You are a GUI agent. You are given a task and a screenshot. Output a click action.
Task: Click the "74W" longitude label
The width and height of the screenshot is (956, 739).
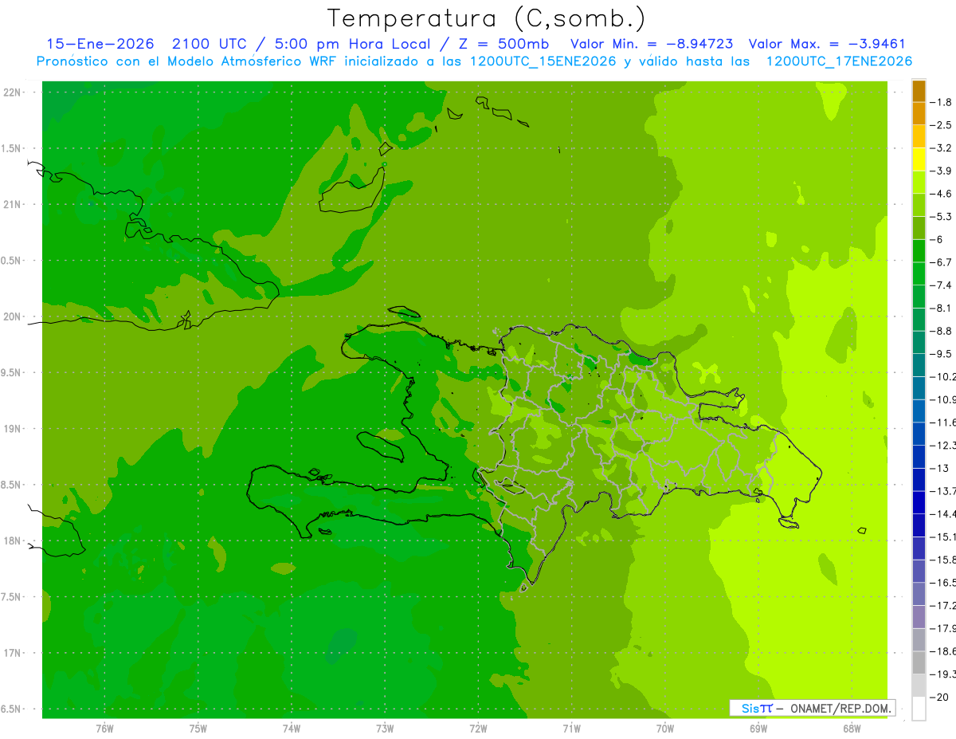[292, 729]
